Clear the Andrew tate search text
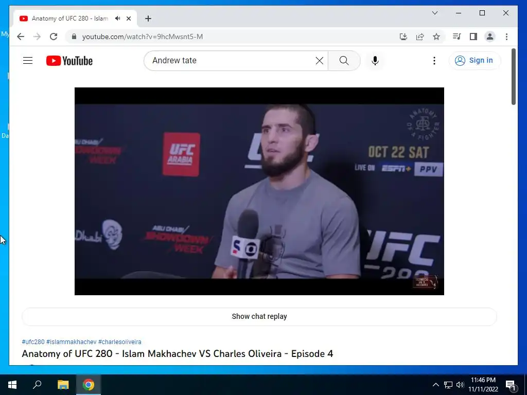This screenshot has width=527, height=395. click(319, 61)
